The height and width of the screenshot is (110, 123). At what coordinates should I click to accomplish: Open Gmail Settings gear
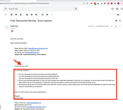117,9
